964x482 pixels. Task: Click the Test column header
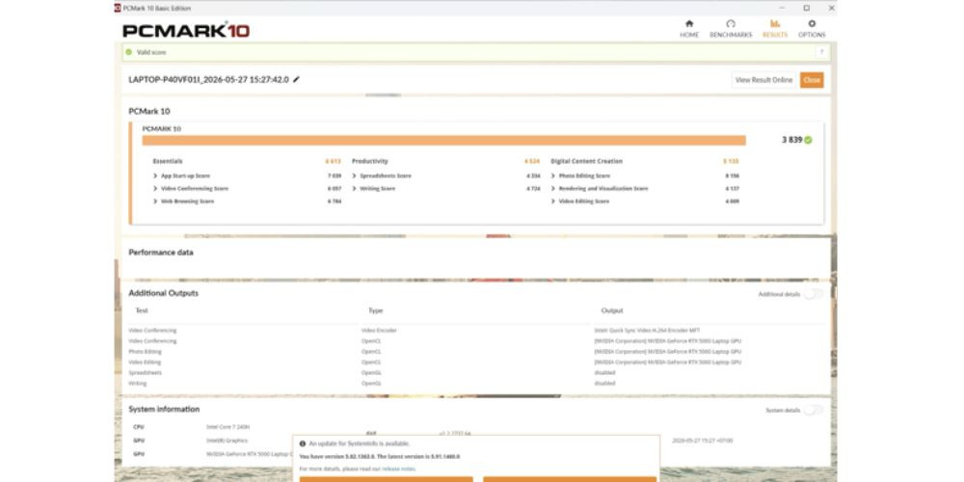[142, 310]
